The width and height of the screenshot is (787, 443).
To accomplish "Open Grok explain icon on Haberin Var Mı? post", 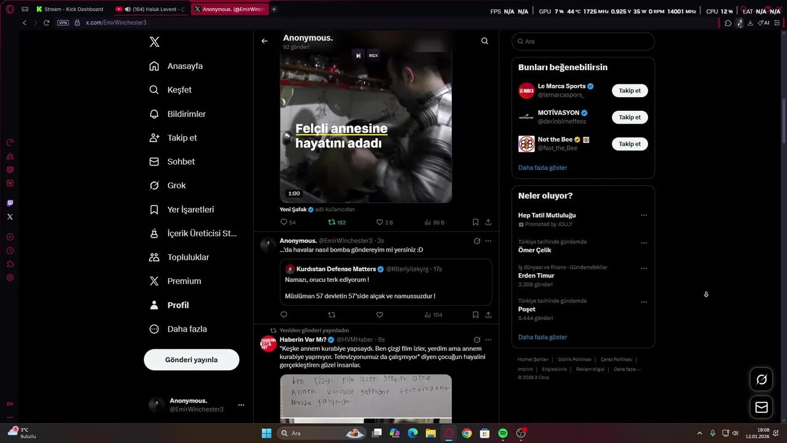I will click(x=477, y=340).
